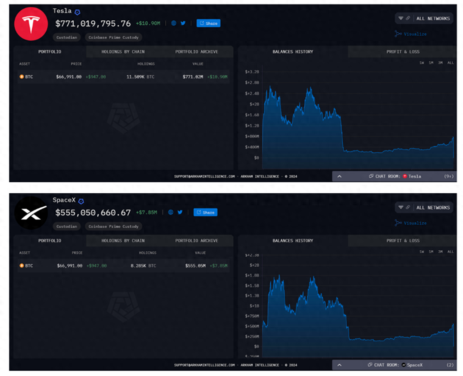Set Tesla chart range to ALL
Viewport: 463px width, 376px height.
coord(450,63)
